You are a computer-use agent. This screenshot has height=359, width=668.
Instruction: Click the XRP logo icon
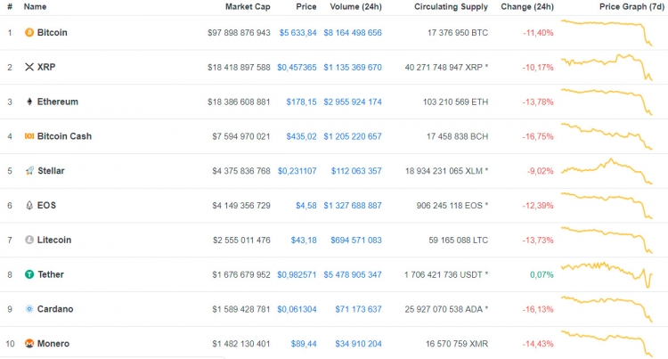coord(29,67)
